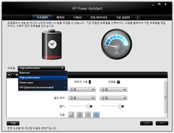
Task: Open the 기록(H) tab
Action: click(77, 17)
